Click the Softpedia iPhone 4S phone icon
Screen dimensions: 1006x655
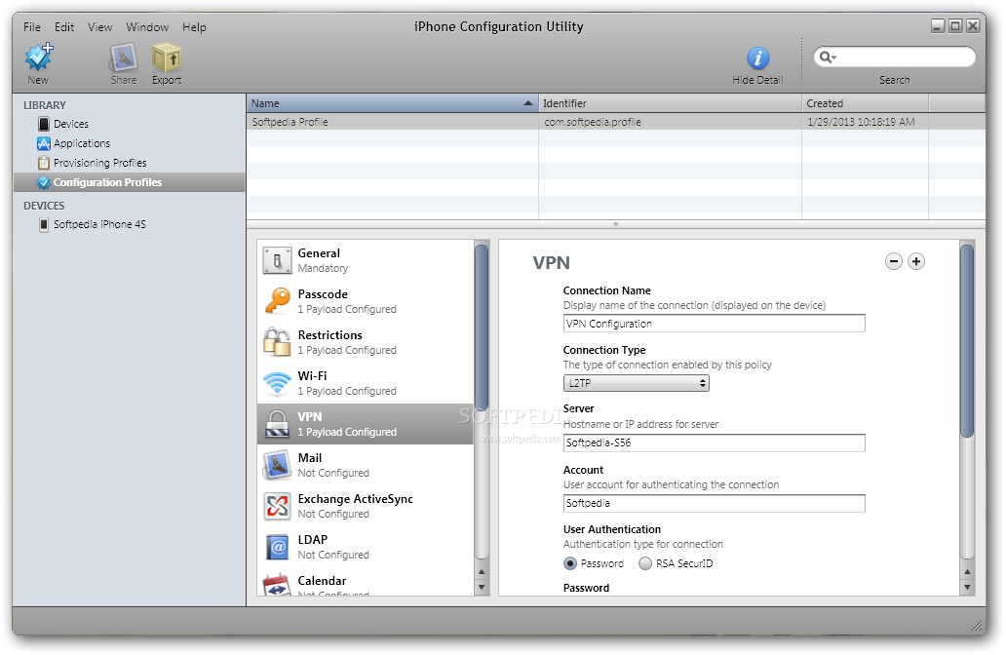tap(44, 224)
